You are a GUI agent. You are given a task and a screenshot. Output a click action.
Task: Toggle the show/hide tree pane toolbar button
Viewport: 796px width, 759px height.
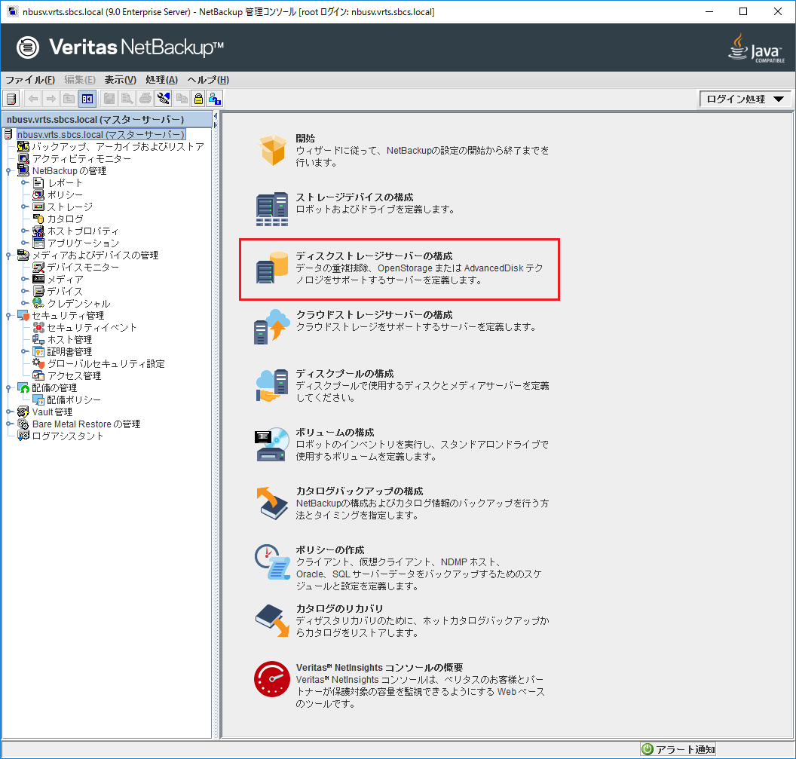[87, 99]
